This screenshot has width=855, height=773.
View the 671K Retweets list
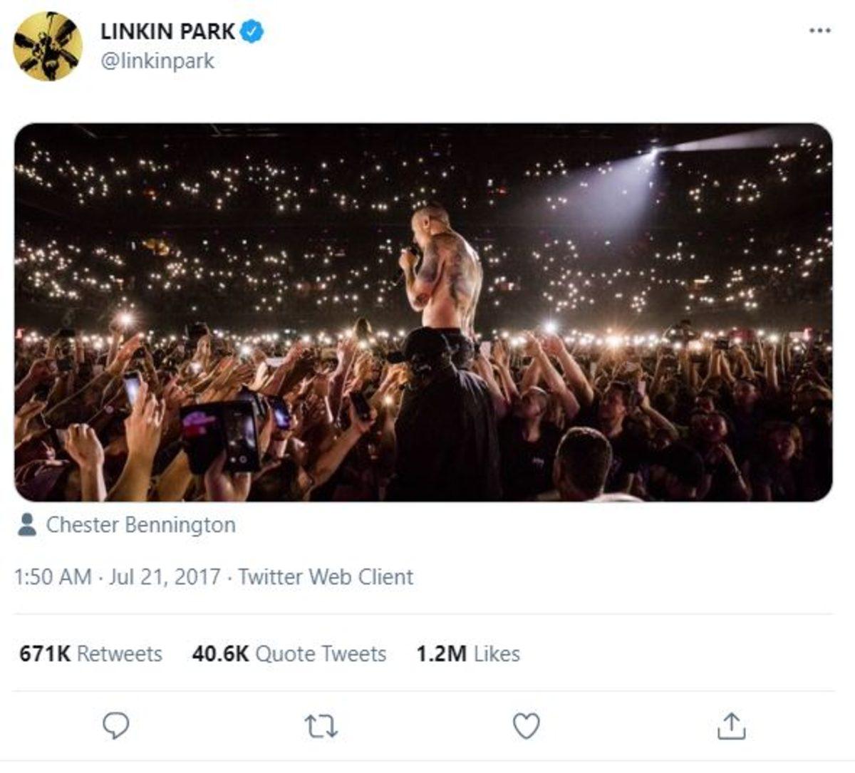pyautogui.click(x=90, y=653)
